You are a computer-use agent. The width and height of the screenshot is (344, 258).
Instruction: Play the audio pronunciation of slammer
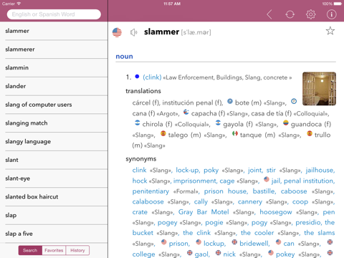point(134,32)
